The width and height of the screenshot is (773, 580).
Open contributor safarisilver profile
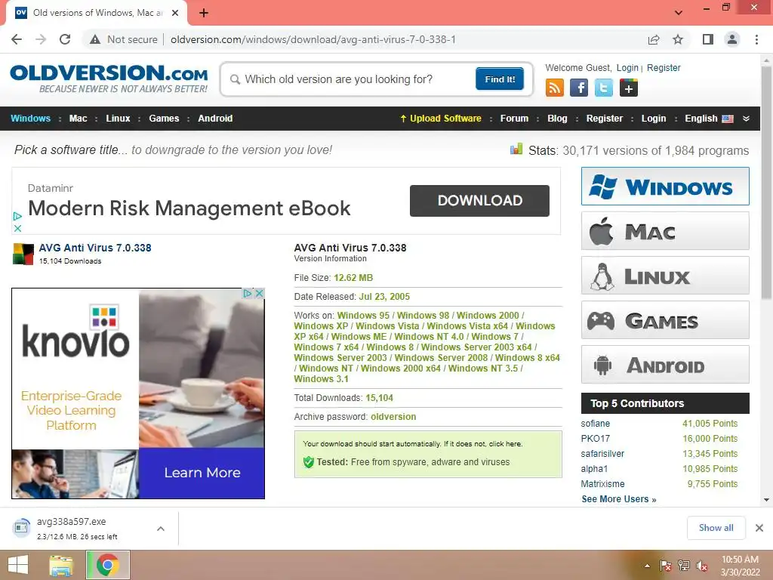tap(602, 454)
